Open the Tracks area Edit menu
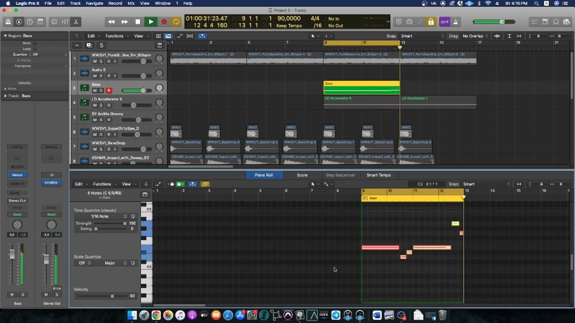The height and width of the screenshot is (323, 575). [x=93, y=36]
